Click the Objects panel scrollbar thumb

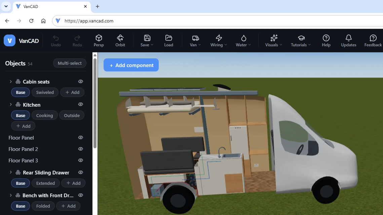tap(95, 103)
